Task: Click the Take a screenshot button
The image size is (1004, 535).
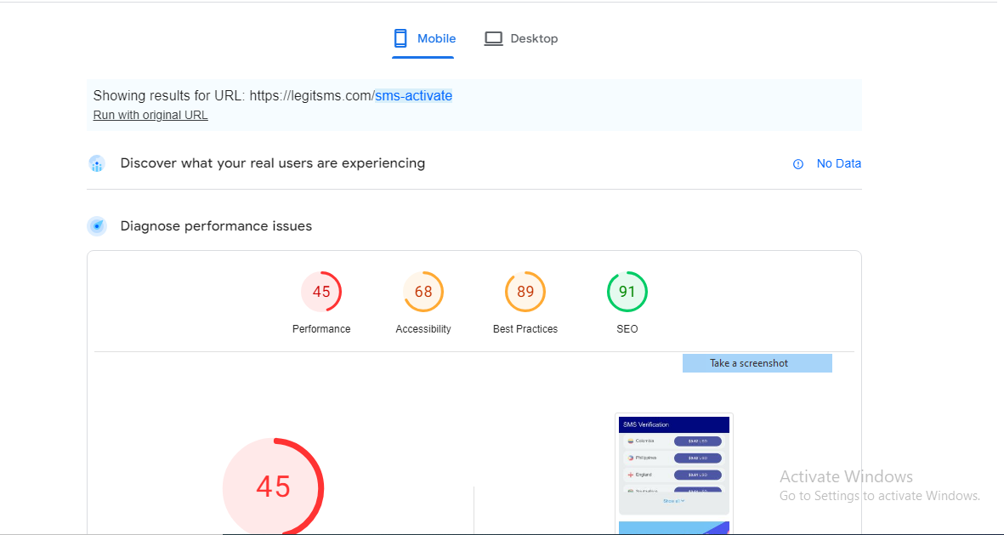Action: [x=757, y=363]
